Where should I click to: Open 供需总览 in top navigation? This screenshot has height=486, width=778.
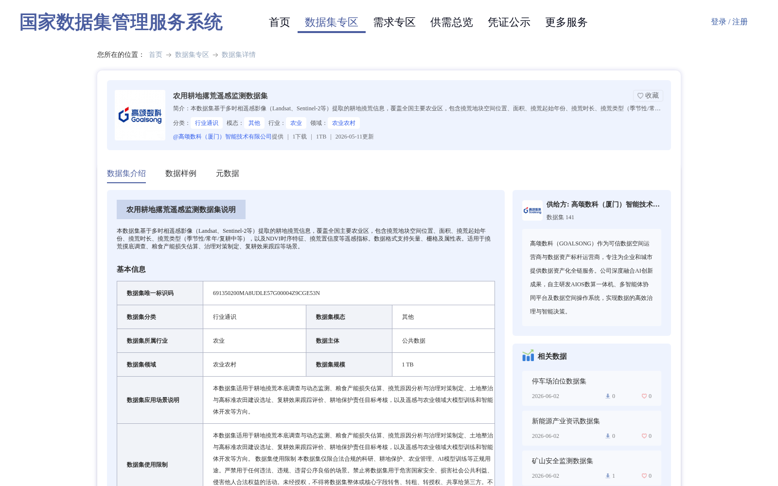point(452,22)
